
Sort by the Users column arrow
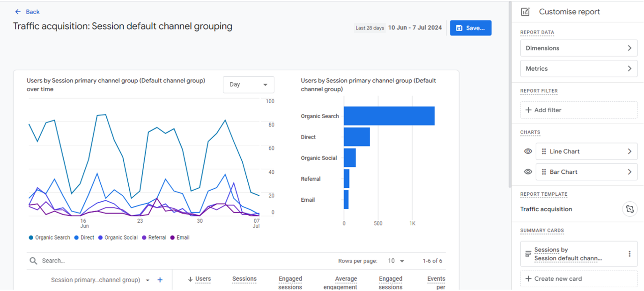(190, 279)
